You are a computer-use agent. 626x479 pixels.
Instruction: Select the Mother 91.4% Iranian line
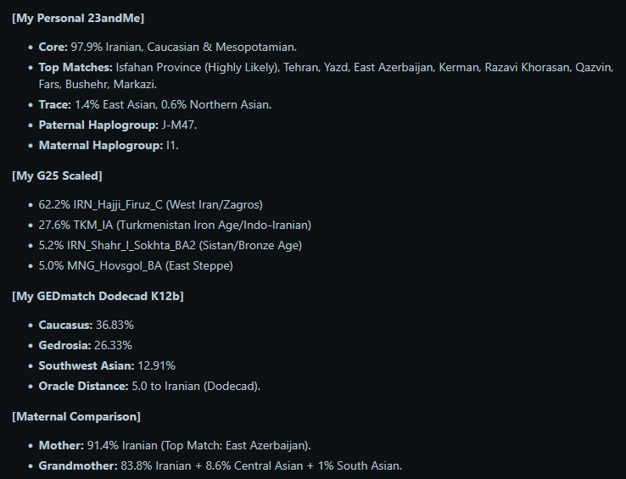175,445
